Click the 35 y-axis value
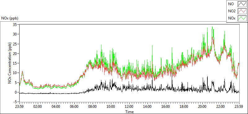The image size is (248, 114). 15,24
